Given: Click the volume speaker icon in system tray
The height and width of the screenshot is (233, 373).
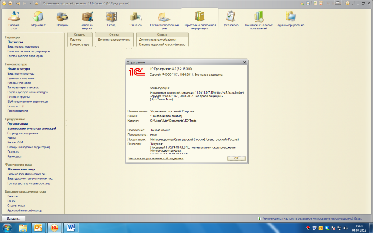Looking at the screenshot, I should pyautogui.click(x=345, y=228).
